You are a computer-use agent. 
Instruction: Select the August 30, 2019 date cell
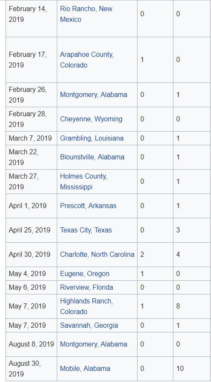[x=32, y=369]
